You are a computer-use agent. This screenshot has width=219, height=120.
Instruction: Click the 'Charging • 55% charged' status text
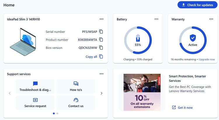click(x=138, y=59)
